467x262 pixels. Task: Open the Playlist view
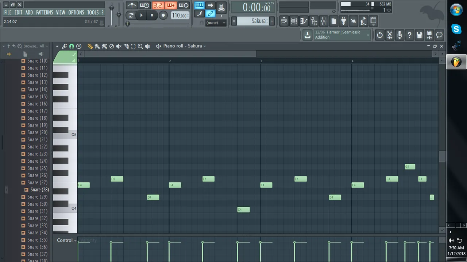click(284, 21)
